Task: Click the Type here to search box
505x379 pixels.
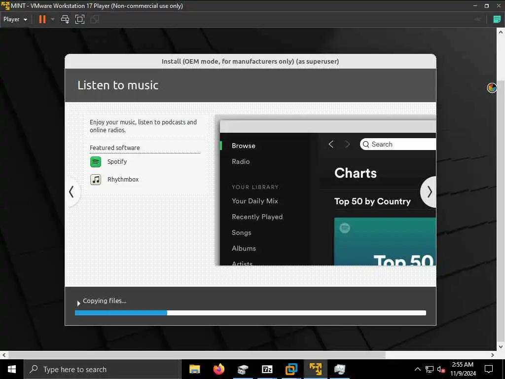Action: pyautogui.click(x=103, y=369)
